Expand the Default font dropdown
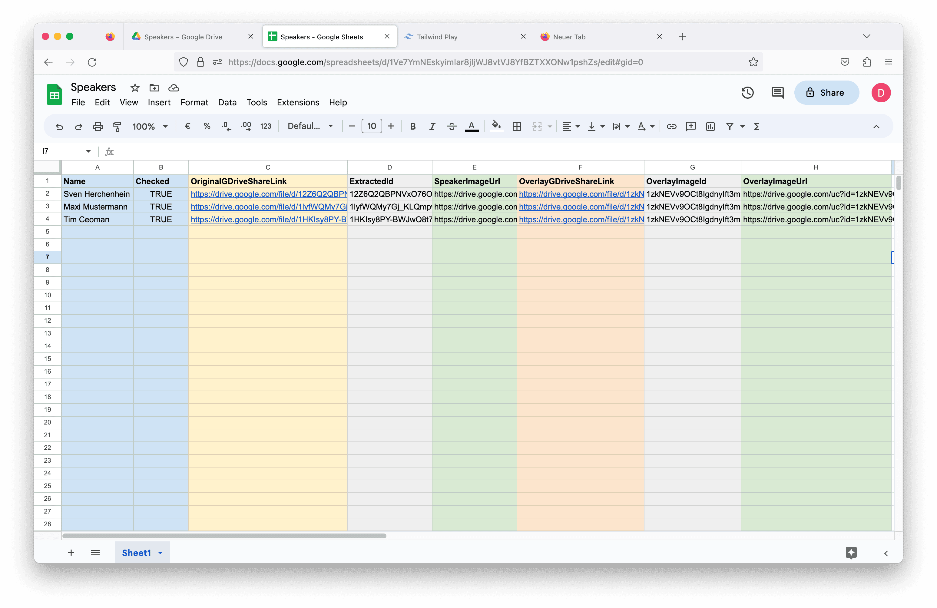Image resolution: width=937 pixels, height=608 pixels. tap(310, 126)
